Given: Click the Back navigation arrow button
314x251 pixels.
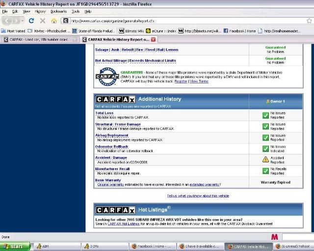Looking at the screenshot, I should (x=7, y=21).
